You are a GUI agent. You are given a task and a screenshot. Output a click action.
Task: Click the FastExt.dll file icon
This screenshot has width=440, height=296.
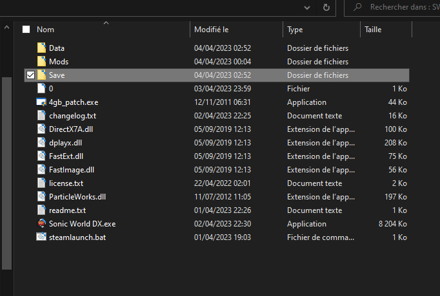pos(41,156)
